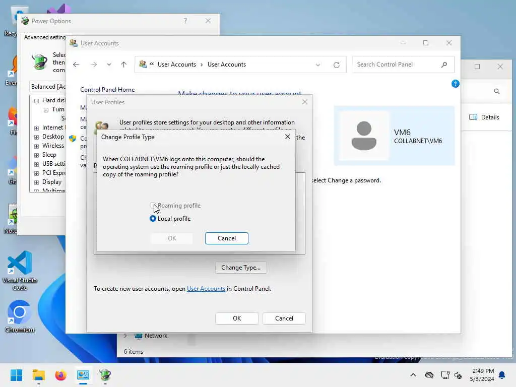Show hidden system tray icons
This screenshot has height=387, width=516.
coord(413,375)
